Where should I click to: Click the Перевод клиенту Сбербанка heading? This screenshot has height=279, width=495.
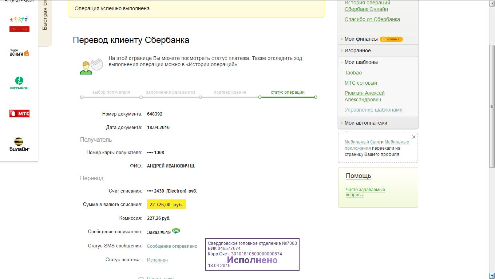(131, 40)
